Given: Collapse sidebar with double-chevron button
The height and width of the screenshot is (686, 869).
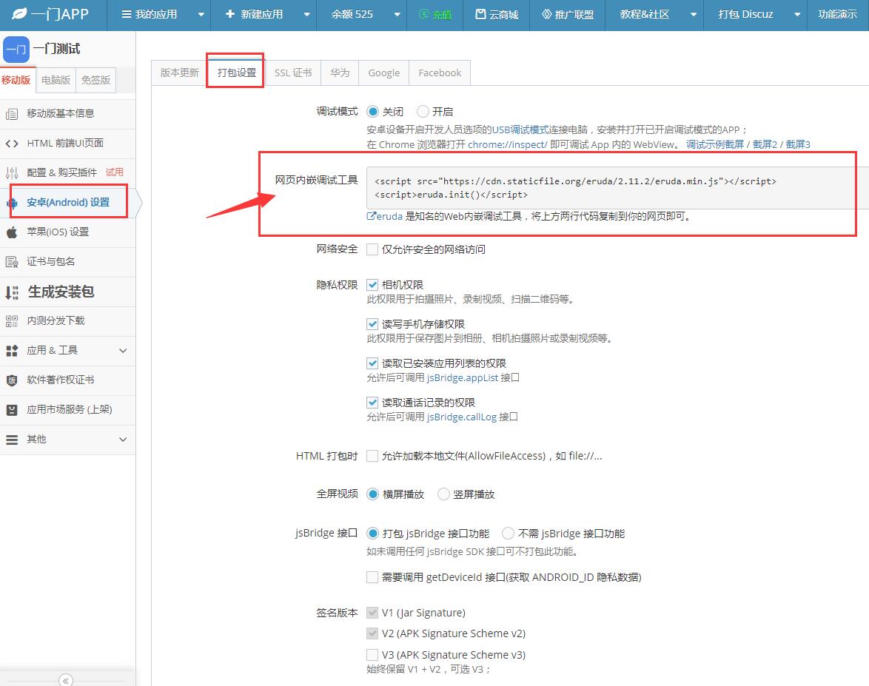Looking at the screenshot, I should [x=65, y=680].
